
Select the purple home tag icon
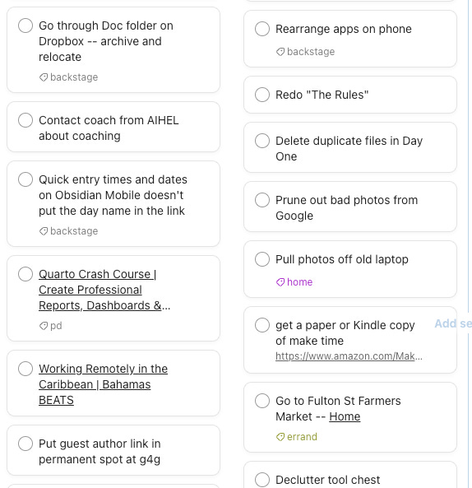click(280, 282)
